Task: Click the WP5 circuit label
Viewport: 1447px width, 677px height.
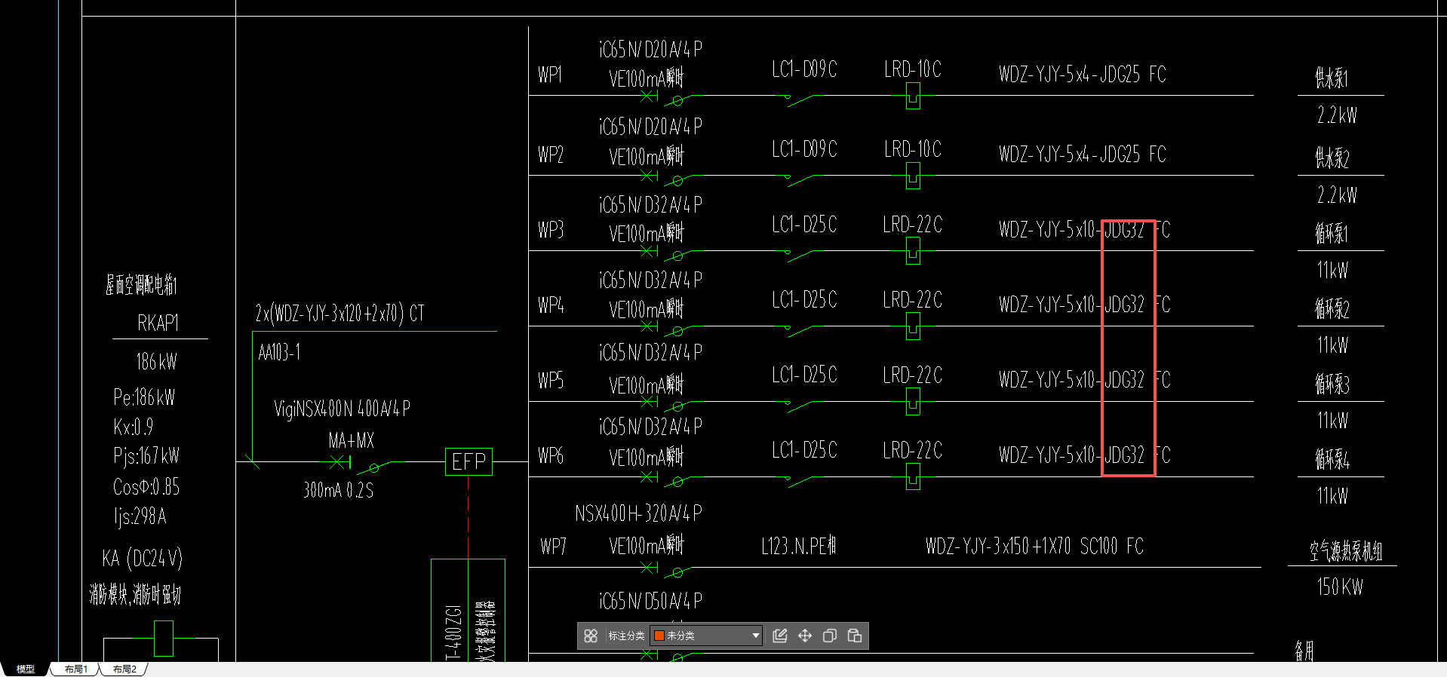Action: point(551,380)
